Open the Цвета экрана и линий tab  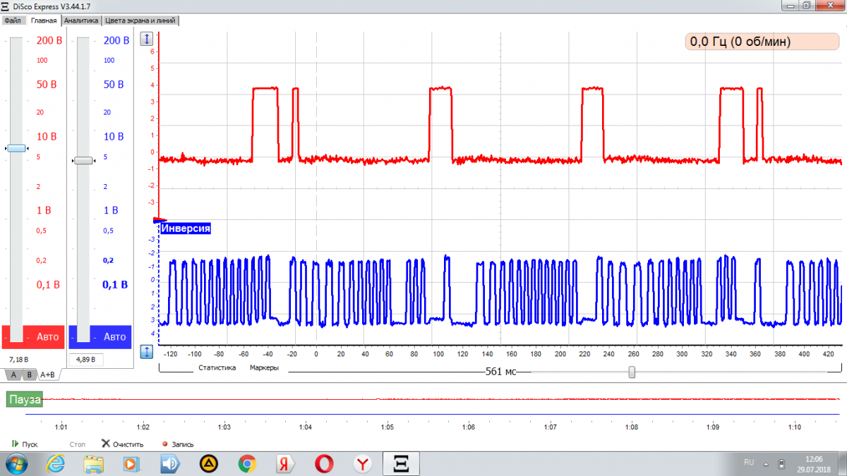(140, 20)
